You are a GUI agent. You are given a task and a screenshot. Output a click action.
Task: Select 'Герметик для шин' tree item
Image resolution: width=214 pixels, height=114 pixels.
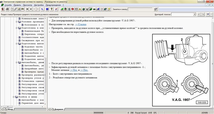(33, 103)
